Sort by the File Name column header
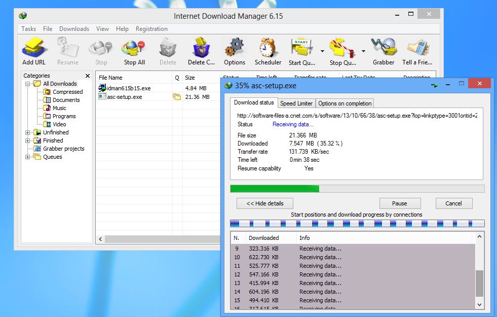Image resolution: width=497 pixels, height=317 pixels. click(134, 78)
